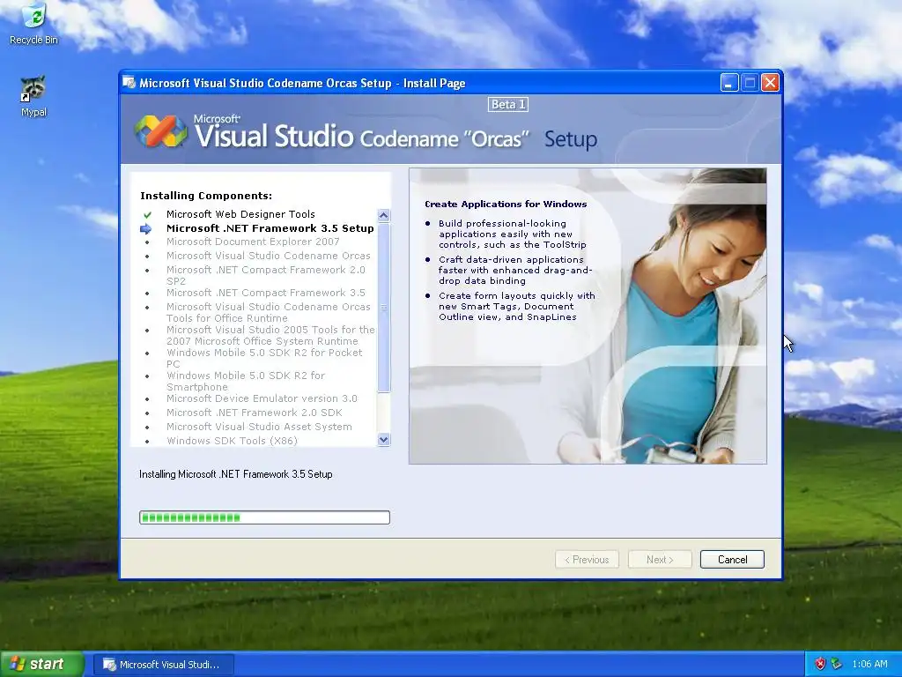
Task: Click the Create form layouts quickly bullet
Action: (516, 306)
